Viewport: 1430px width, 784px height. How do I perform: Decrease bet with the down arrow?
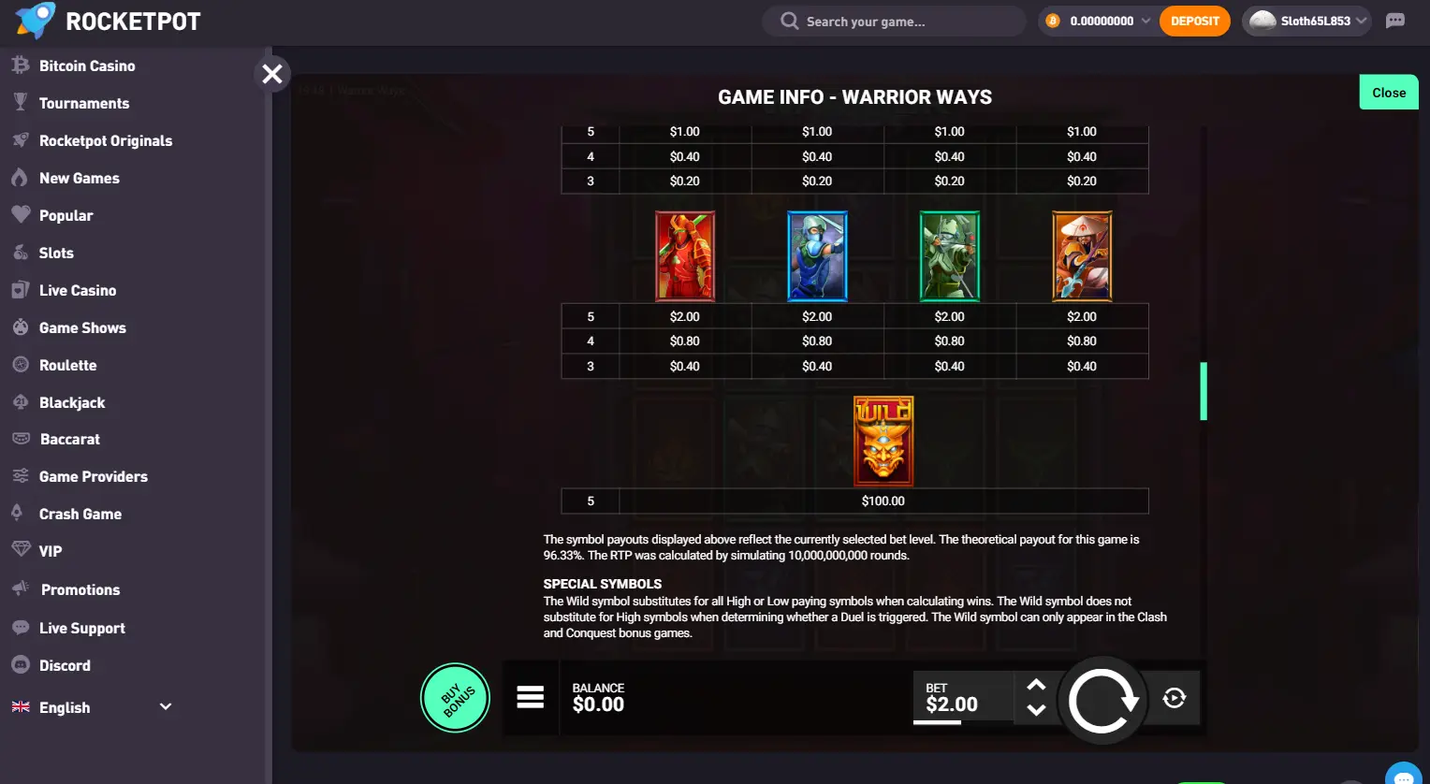click(x=1036, y=710)
